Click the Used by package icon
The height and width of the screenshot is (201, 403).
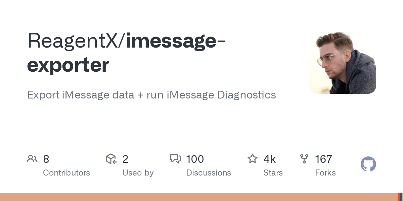[x=111, y=159]
